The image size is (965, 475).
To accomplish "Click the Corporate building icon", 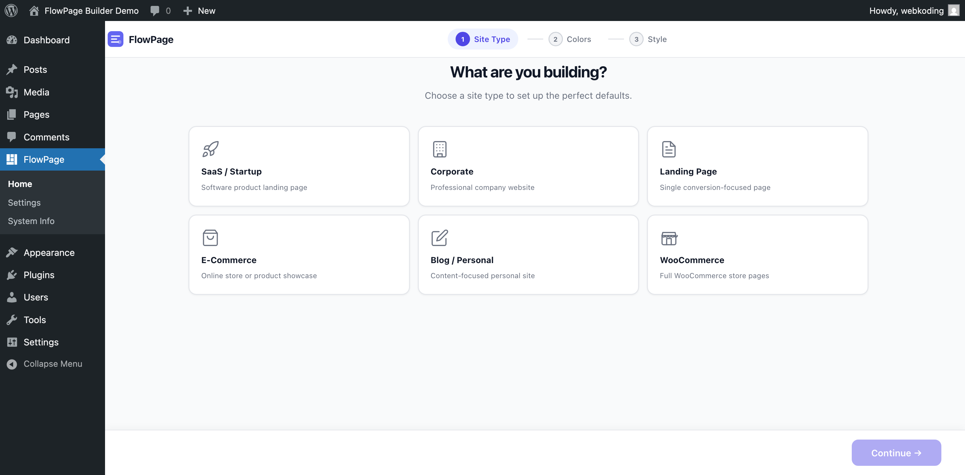I will [440, 149].
